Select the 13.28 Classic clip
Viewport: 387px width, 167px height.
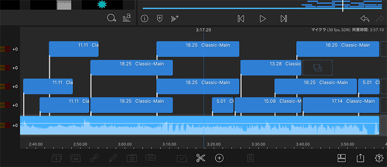271,68
